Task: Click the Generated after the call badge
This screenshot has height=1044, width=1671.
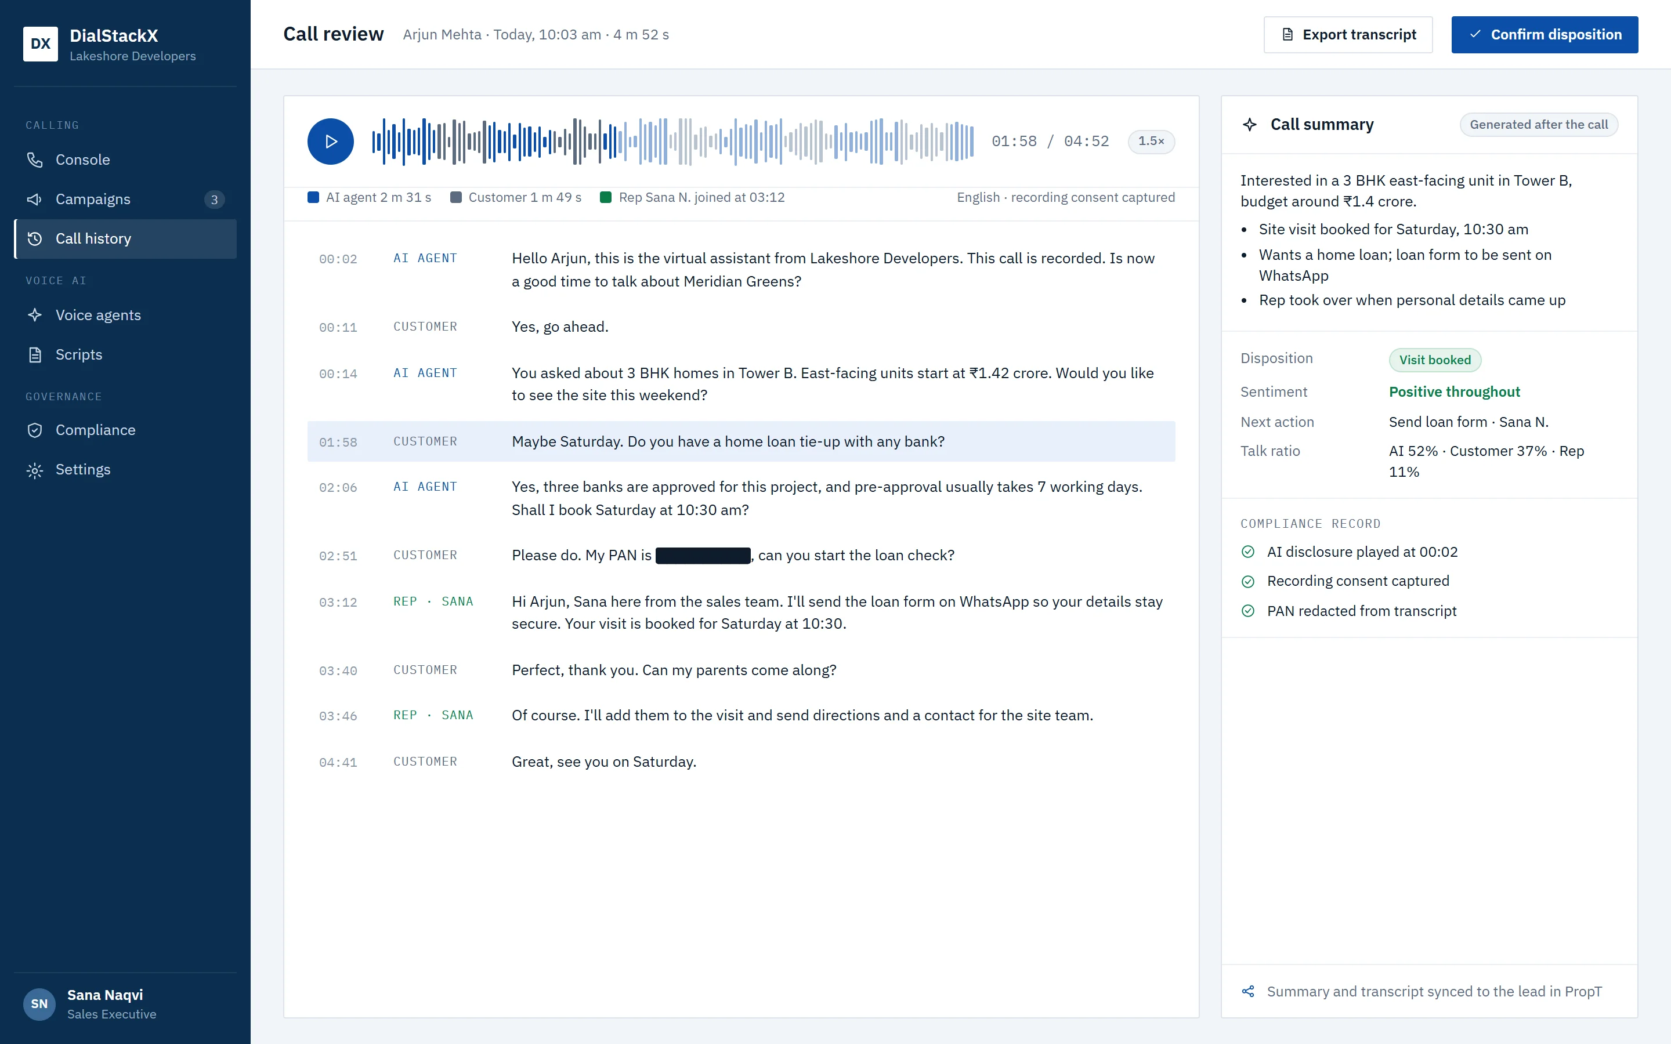Action: click(1539, 125)
